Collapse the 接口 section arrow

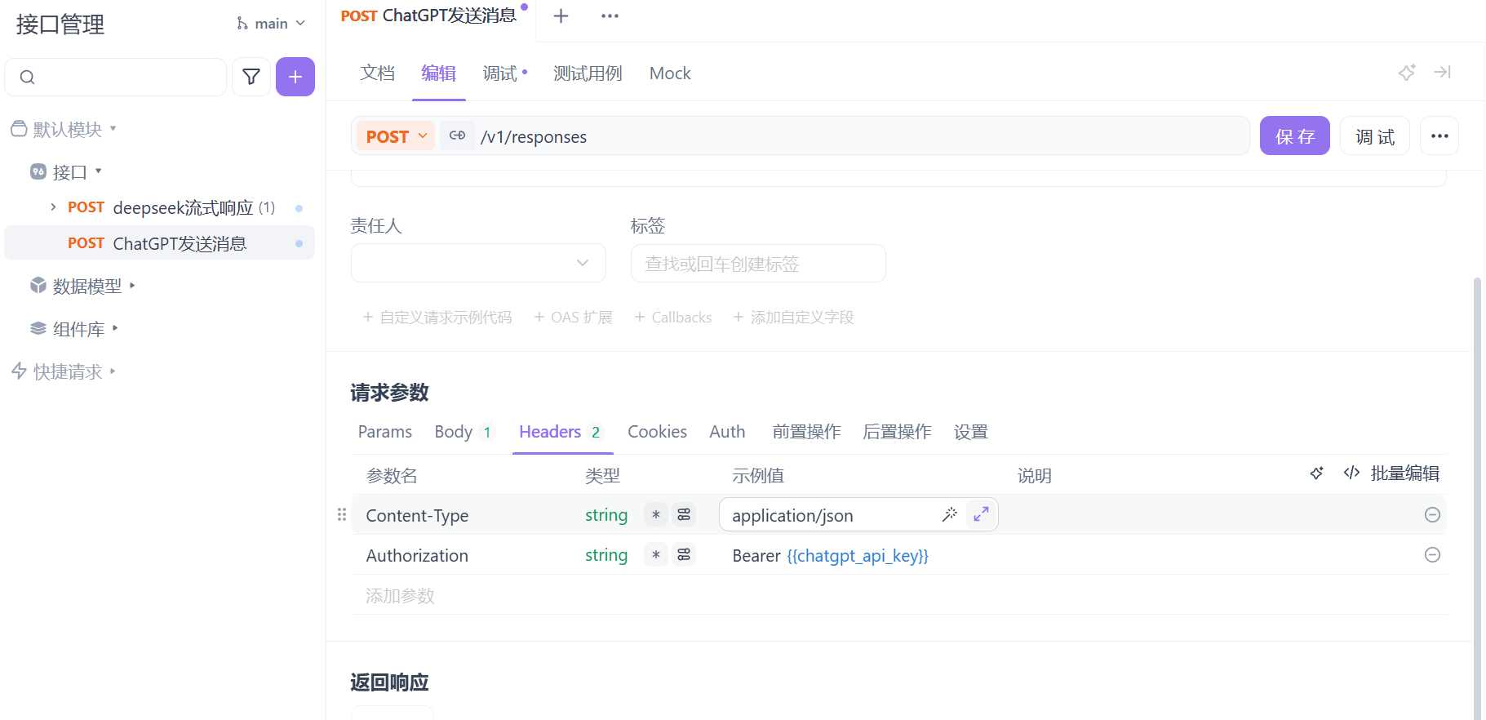[x=98, y=171]
